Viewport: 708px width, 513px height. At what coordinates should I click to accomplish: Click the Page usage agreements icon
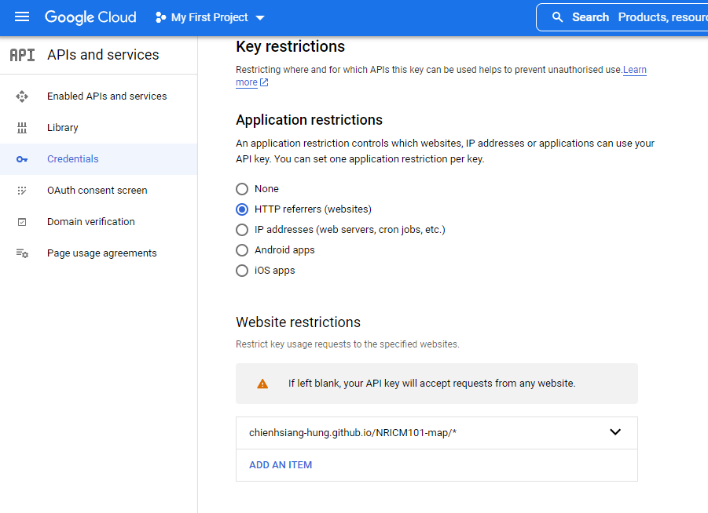[x=22, y=253]
